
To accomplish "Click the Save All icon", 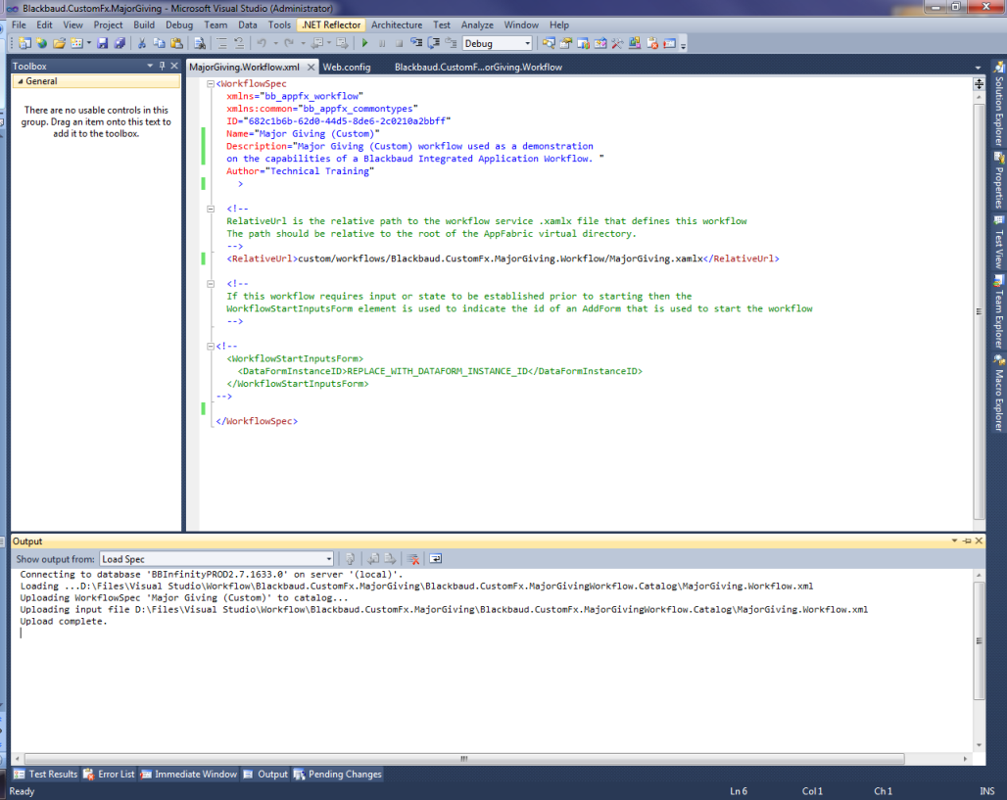I will coord(119,43).
